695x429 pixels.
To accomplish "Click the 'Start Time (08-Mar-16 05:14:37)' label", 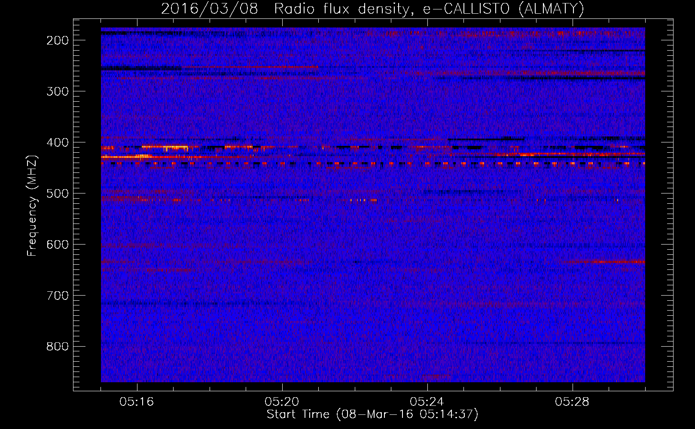I will pyautogui.click(x=372, y=414).
